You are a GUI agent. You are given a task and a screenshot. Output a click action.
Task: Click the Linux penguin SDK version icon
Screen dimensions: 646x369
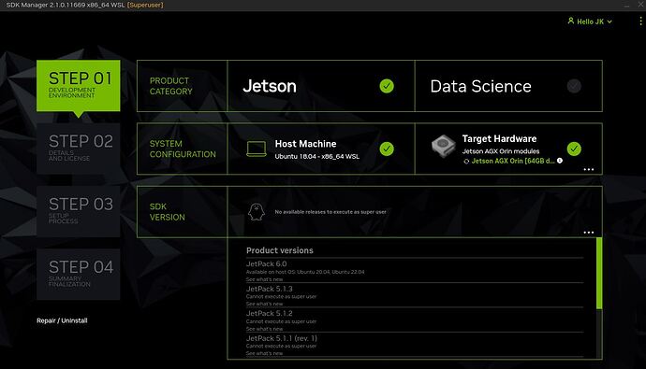point(256,212)
